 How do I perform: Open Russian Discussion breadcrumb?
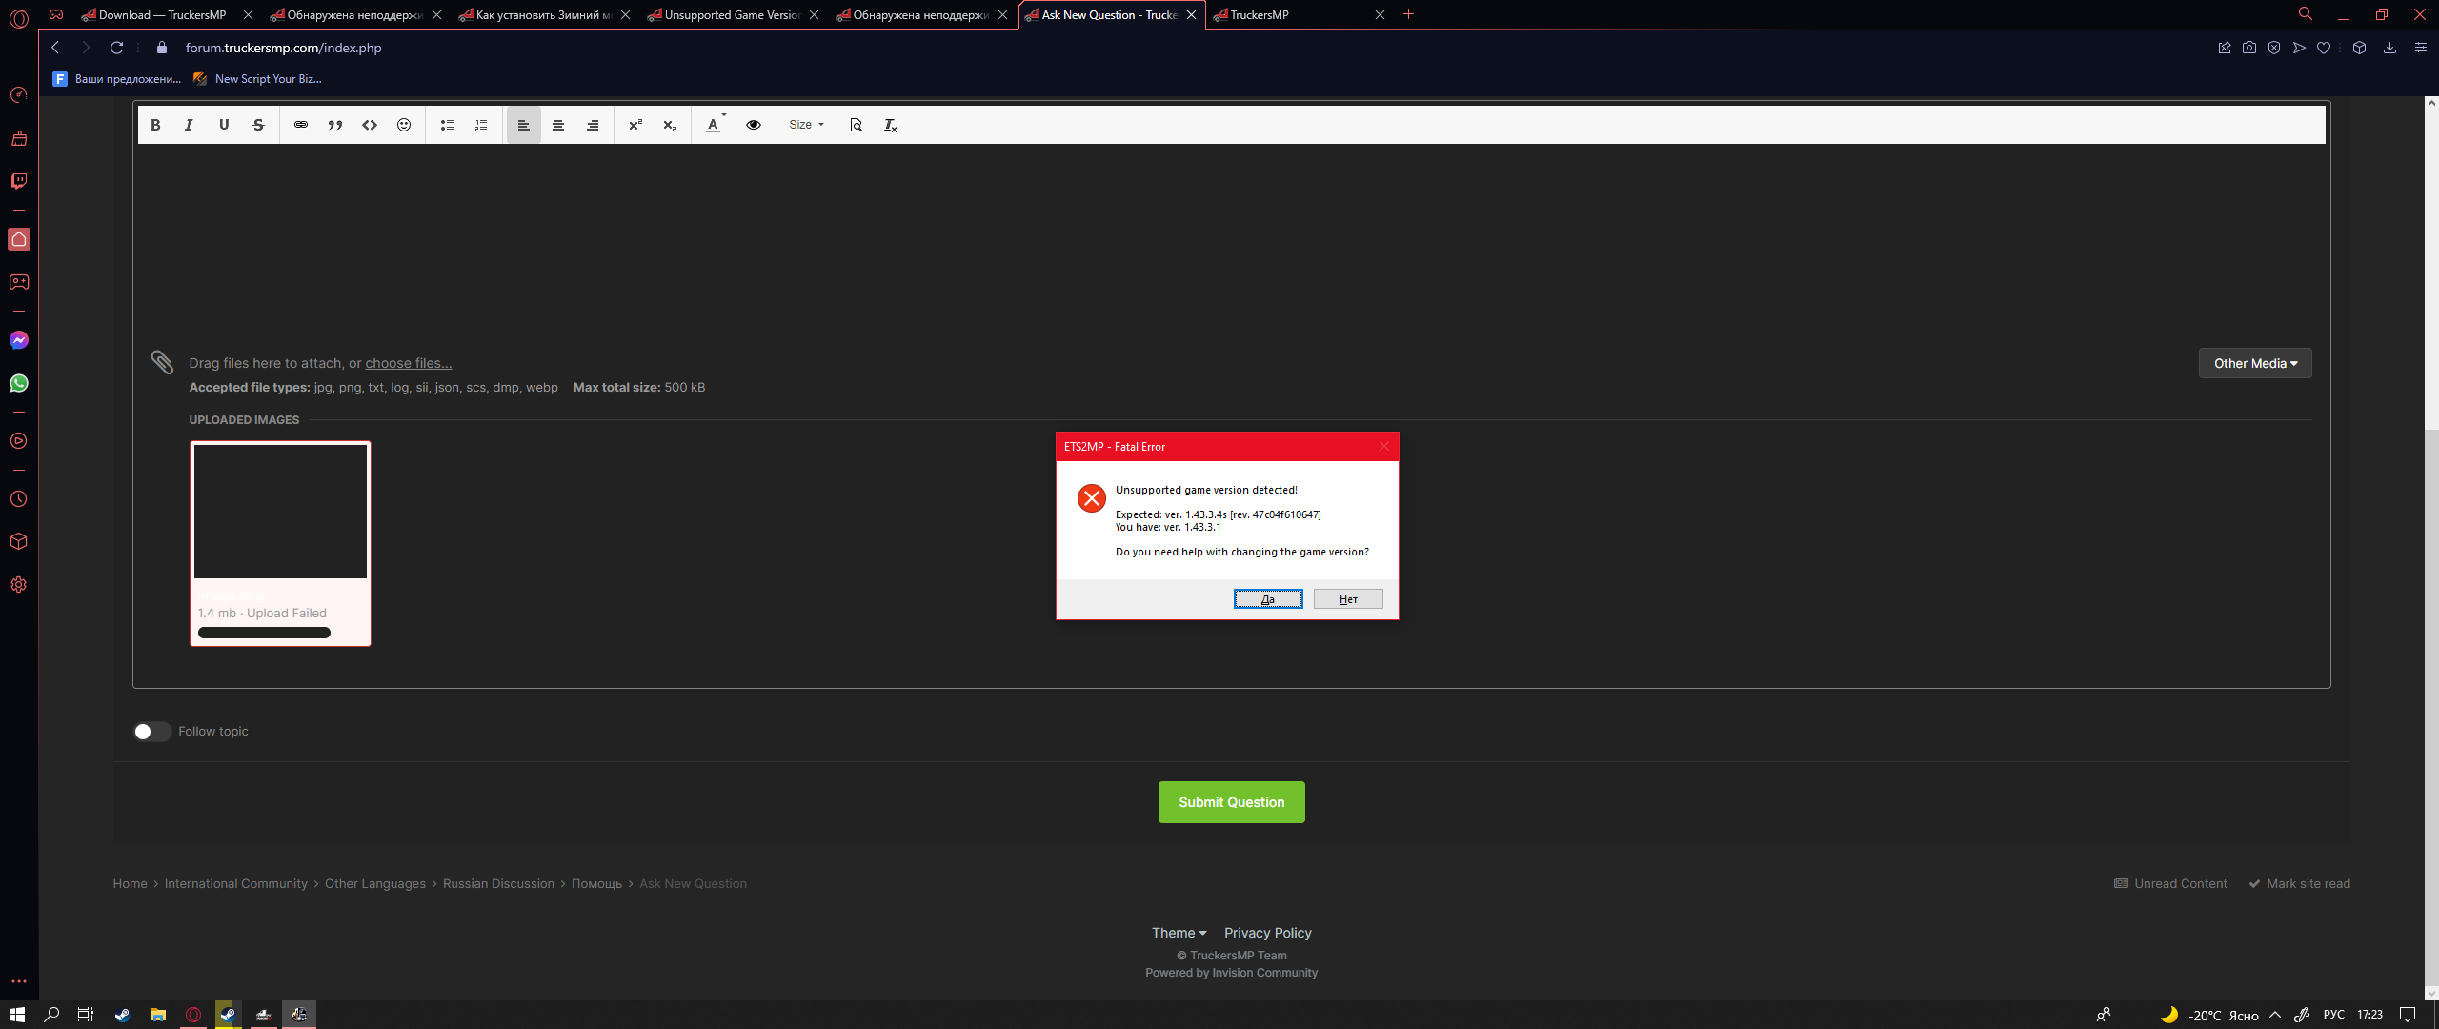click(x=498, y=884)
